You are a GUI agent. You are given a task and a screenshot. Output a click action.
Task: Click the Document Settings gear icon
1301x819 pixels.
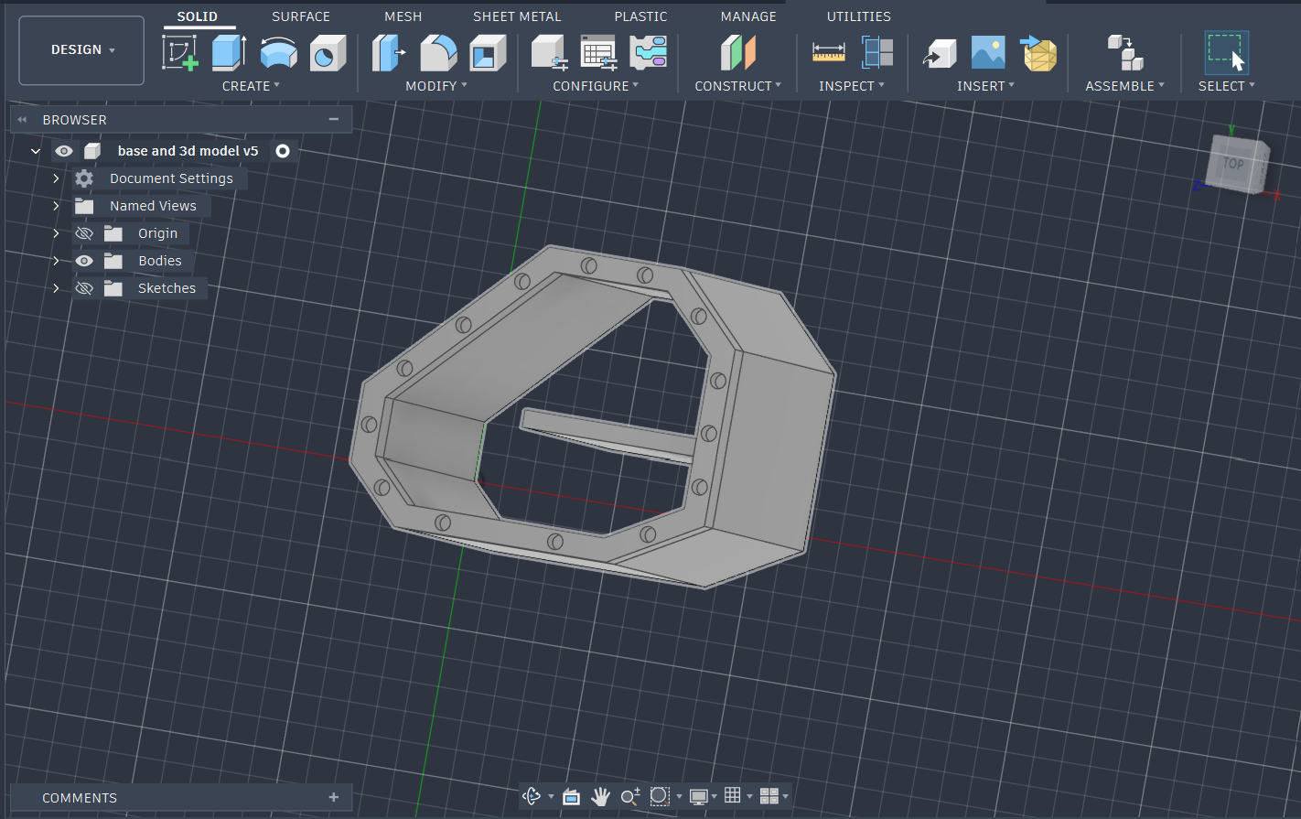point(84,178)
